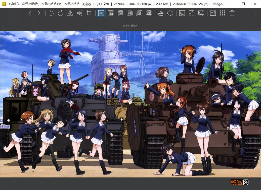Toggle lock zoom ratio mode
This screenshot has width=261, height=190.
point(111,13)
